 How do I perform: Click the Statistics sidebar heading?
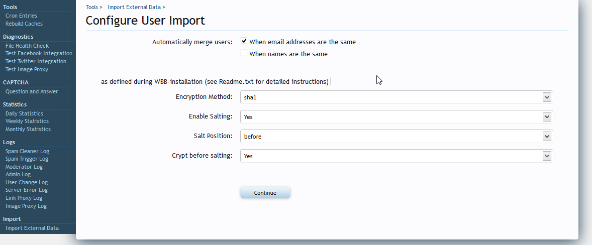pos(15,104)
